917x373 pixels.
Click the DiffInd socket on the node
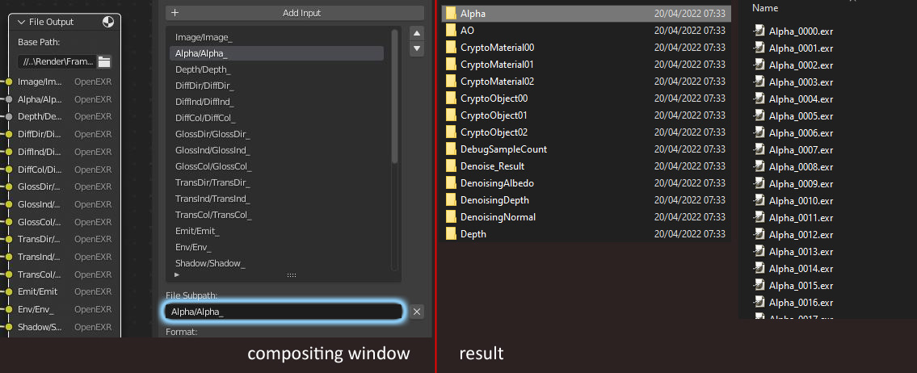9,152
